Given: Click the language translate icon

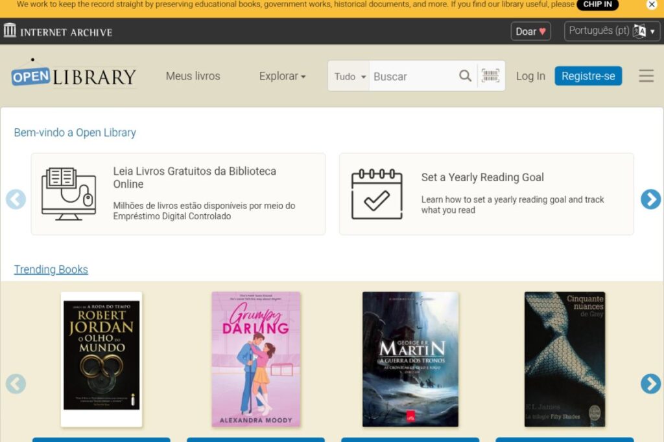Looking at the screenshot, I should (639, 31).
